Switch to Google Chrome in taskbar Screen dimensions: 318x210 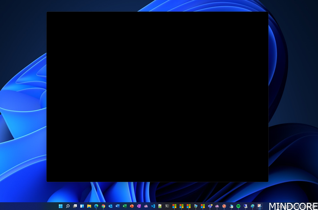(103, 206)
